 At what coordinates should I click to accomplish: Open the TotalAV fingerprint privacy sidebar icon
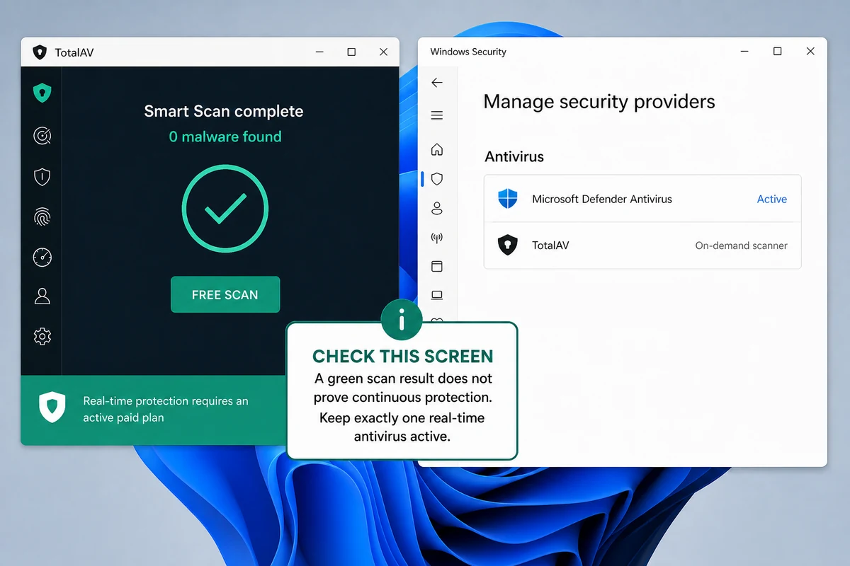coord(42,216)
